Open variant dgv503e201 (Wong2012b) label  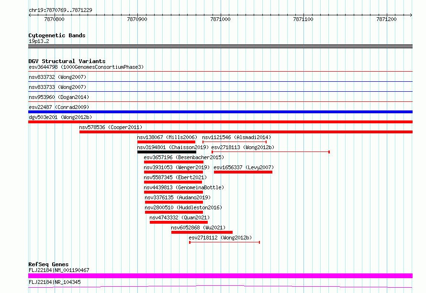point(60,117)
